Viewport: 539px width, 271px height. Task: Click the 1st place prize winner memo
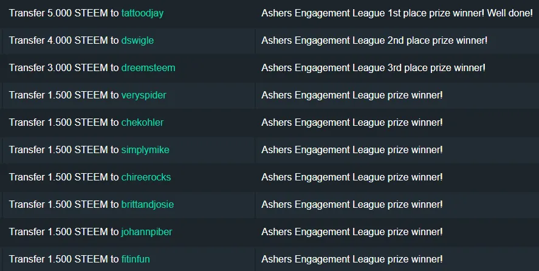396,13
